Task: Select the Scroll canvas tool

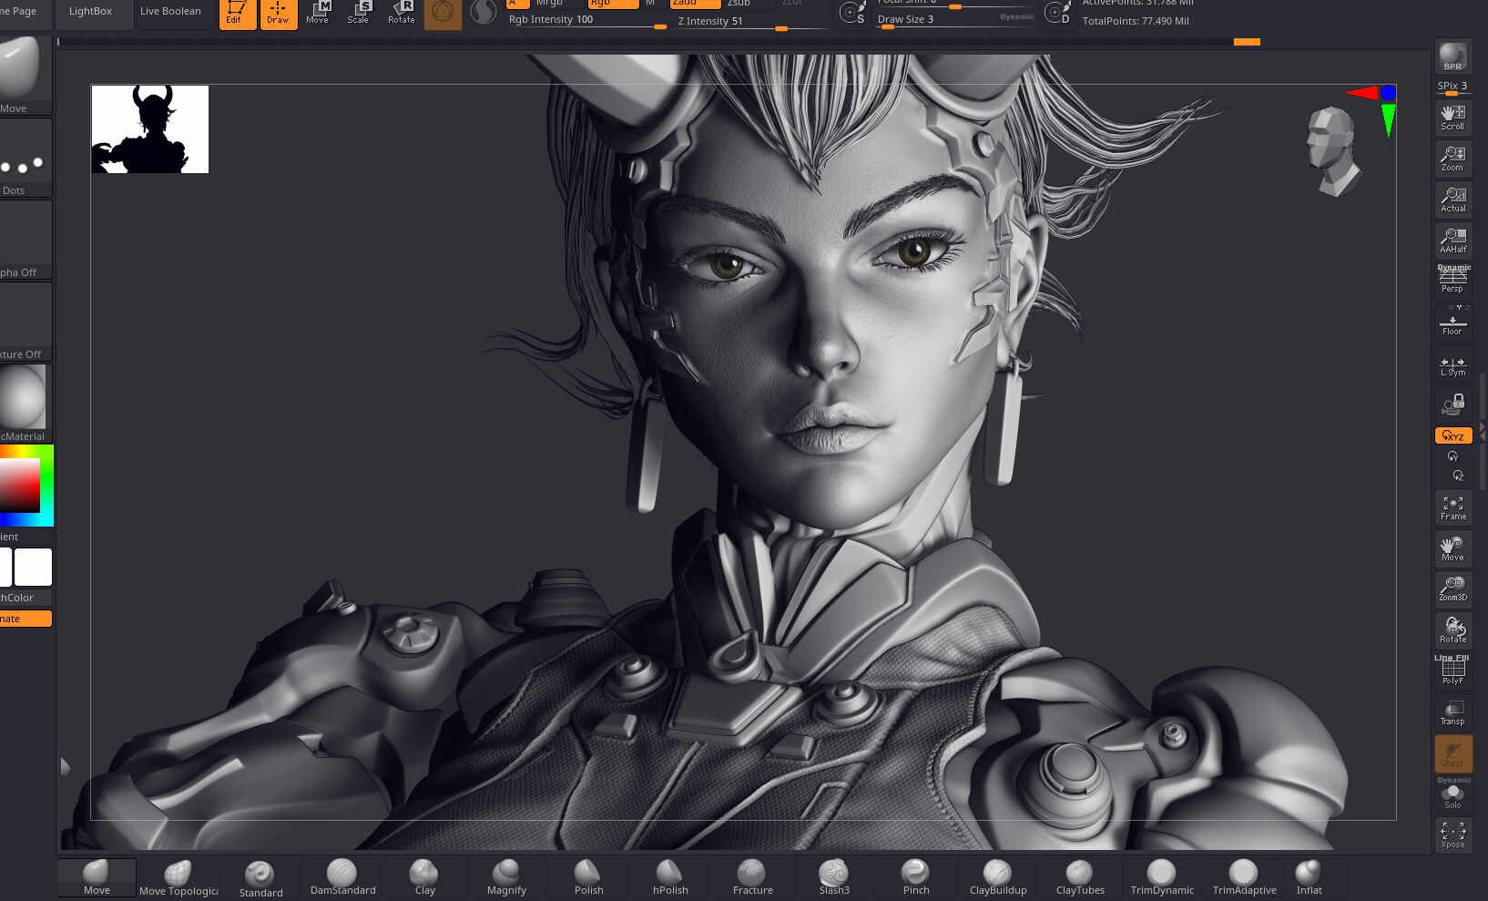Action: click(x=1452, y=117)
